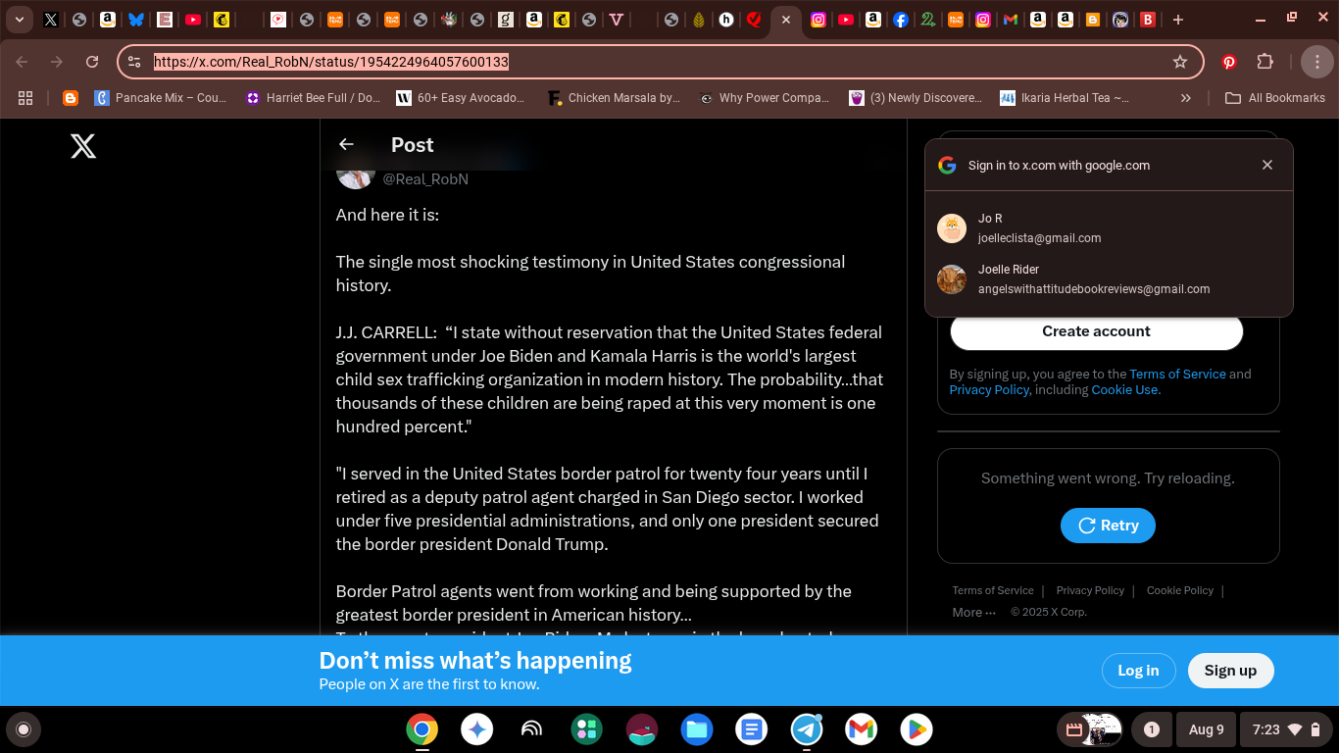Image resolution: width=1339 pixels, height=753 pixels.
Task: Open the Pinterest extension icon
Action: coord(1229,62)
